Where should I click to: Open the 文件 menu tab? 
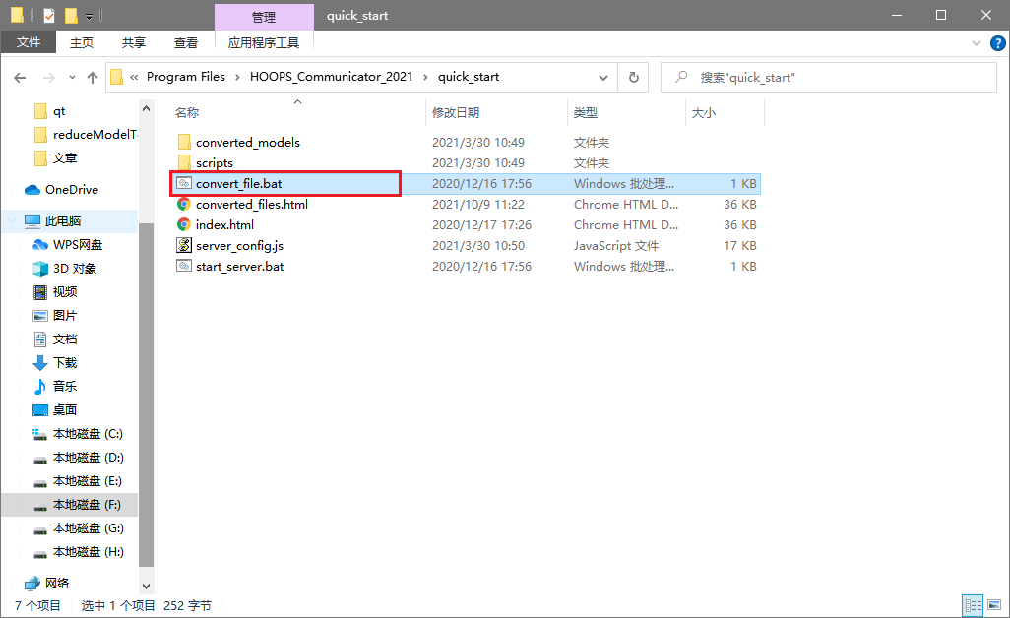click(29, 42)
